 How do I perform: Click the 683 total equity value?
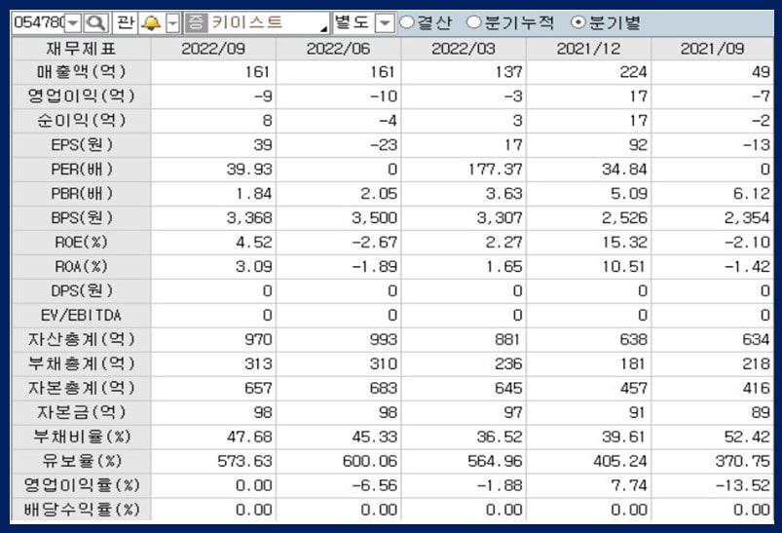click(384, 389)
